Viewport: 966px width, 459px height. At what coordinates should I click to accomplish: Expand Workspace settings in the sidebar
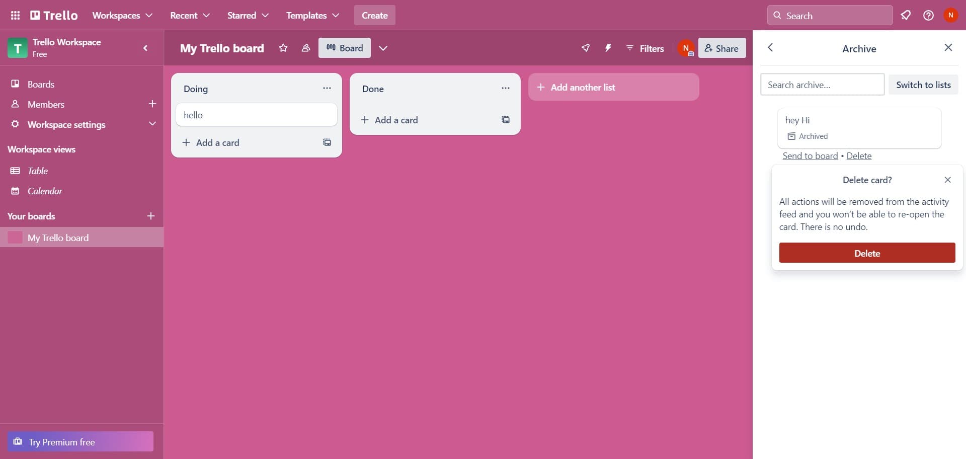152,124
